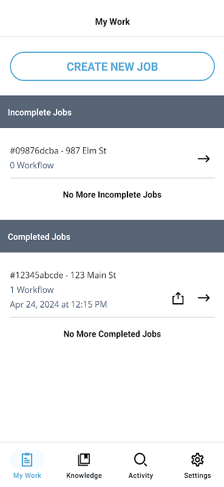Click the 1 Workflow link
The height and width of the screenshot is (487, 224).
[x=32, y=290]
